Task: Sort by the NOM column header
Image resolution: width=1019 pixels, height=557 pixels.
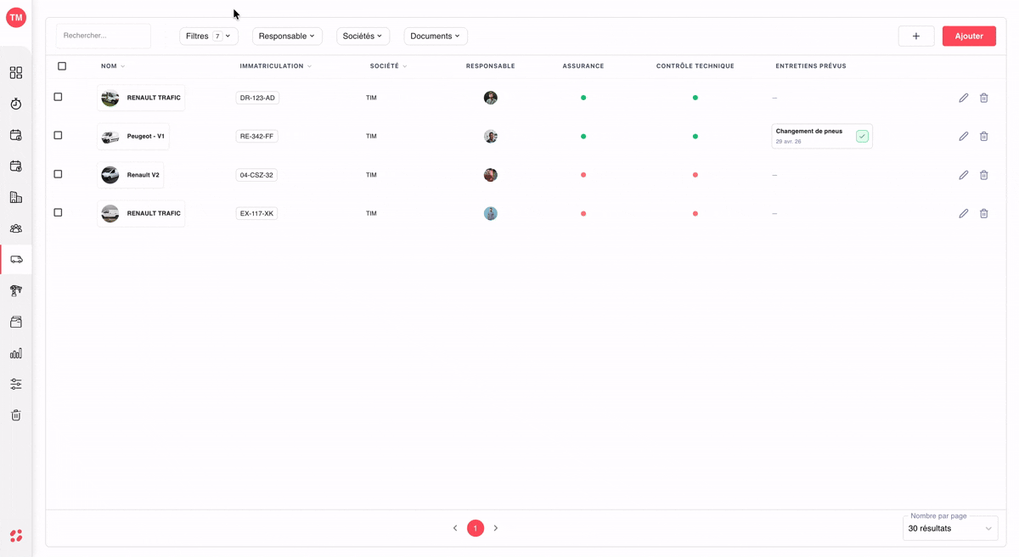Action: pos(113,66)
